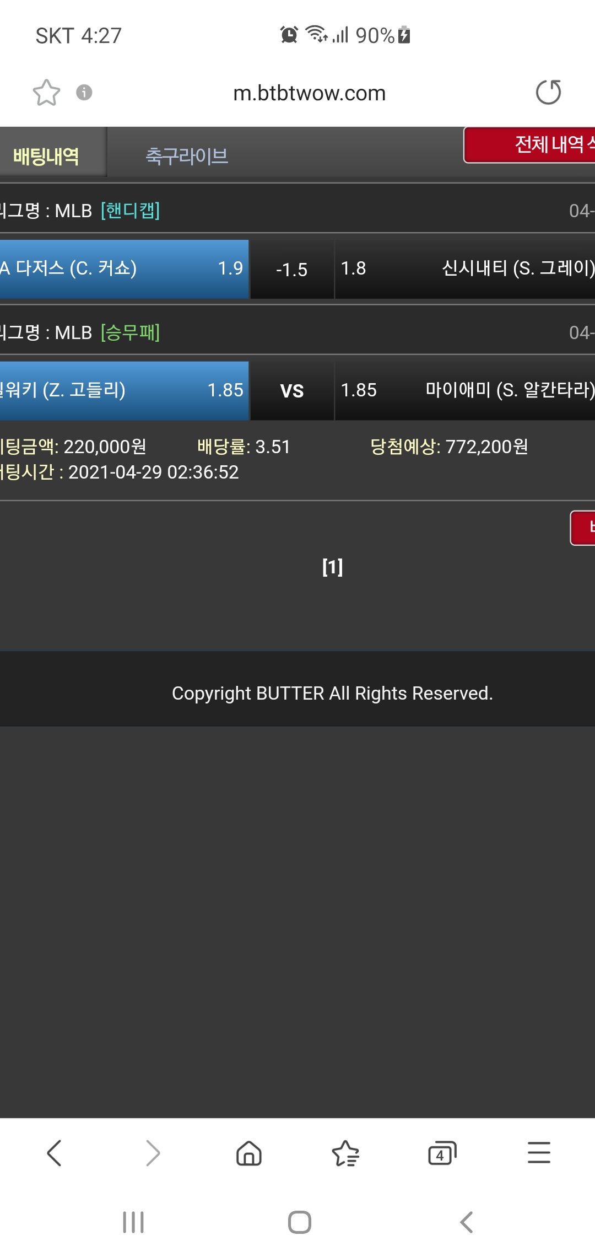Tap the Android system back button

[x=466, y=1222]
